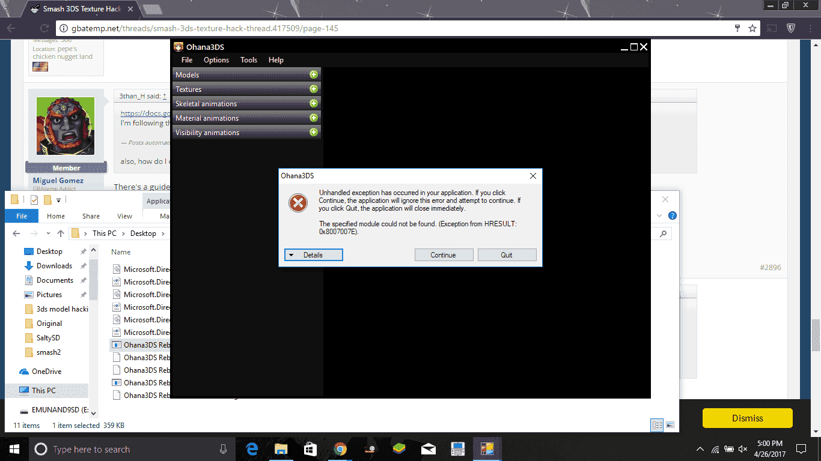The width and height of the screenshot is (821, 461).
Task: Click Quit in the exception dialog
Action: (x=507, y=255)
